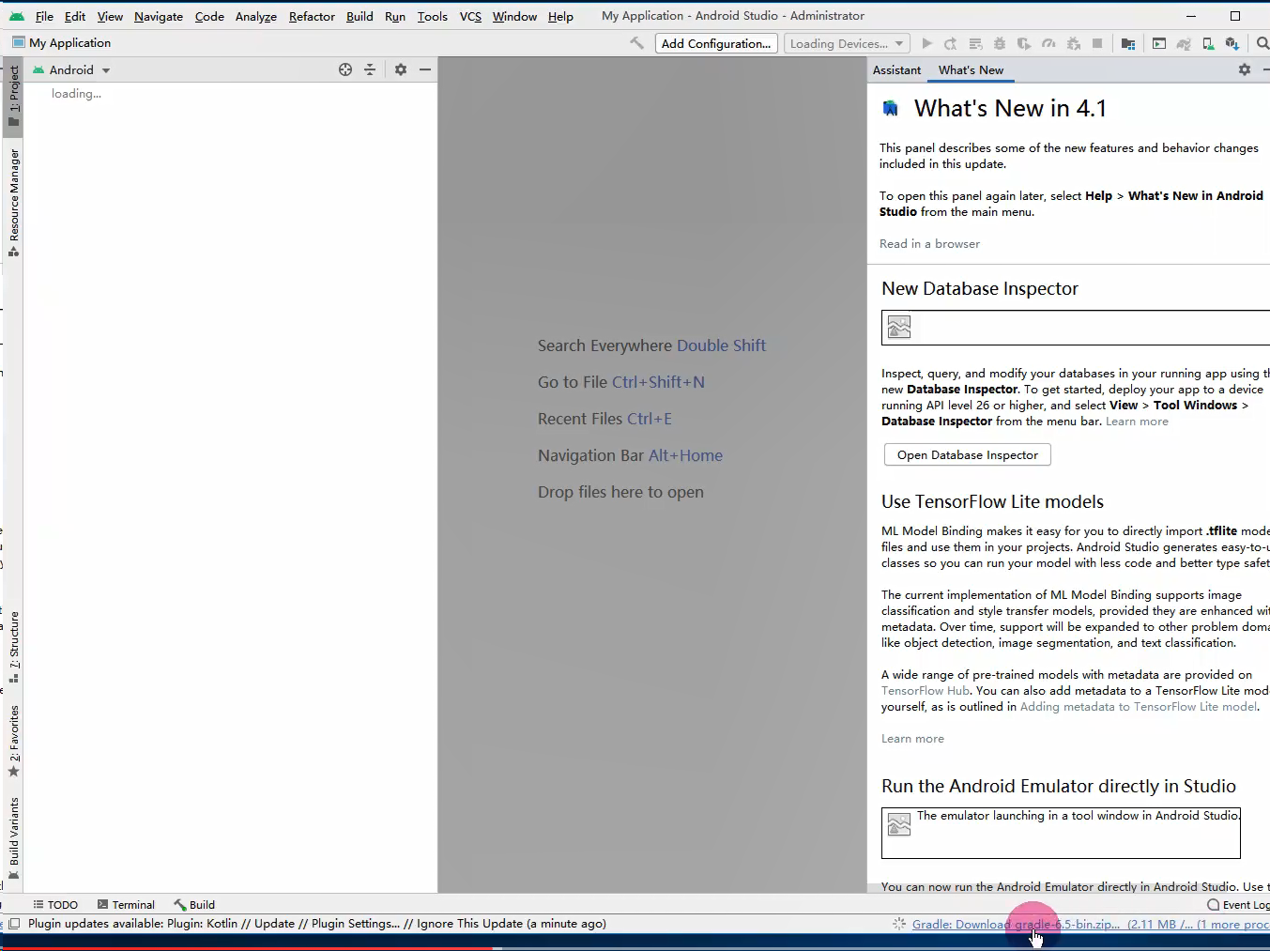Click the Apply Code Changes icon
The height and width of the screenshot is (951, 1270).
click(x=975, y=43)
